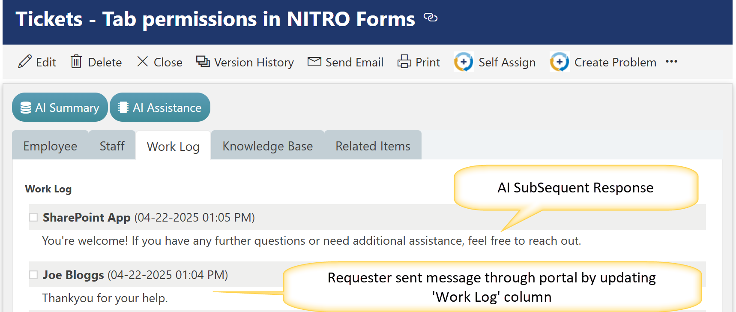This screenshot has width=736, height=312.
Task: Click the Self Assign text label
Action: (507, 63)
